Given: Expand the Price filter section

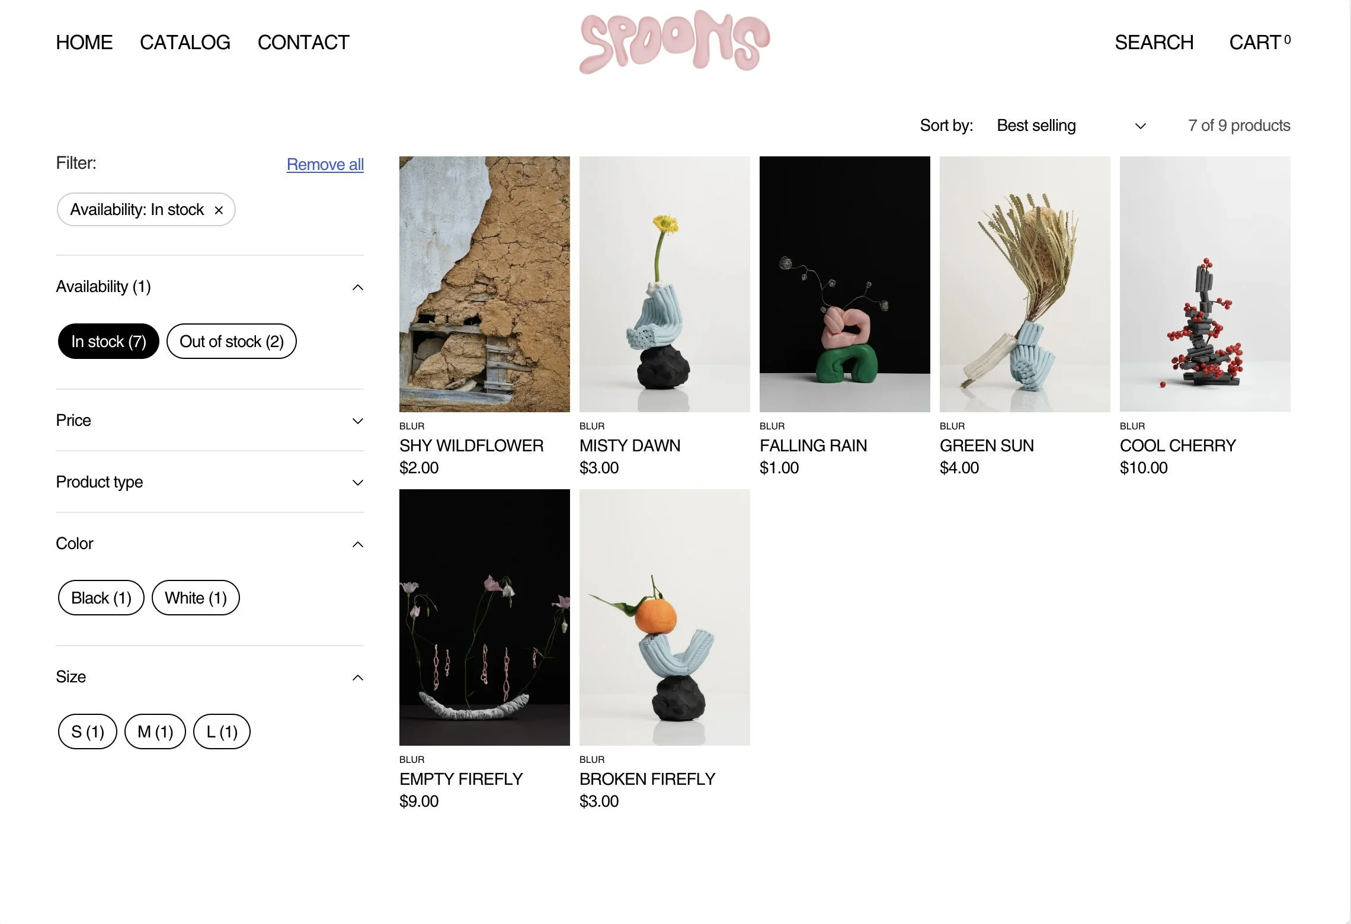Looking at the screenshot, I should pos(210,421).
